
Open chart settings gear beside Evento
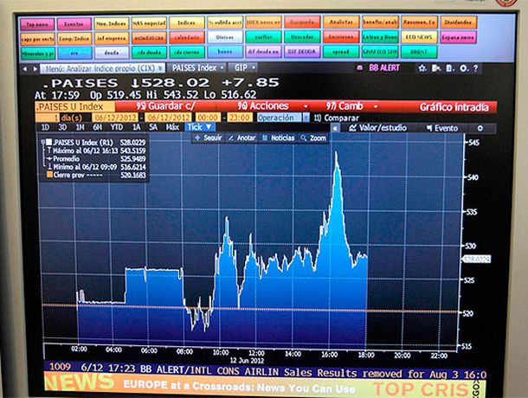point(480,128)
